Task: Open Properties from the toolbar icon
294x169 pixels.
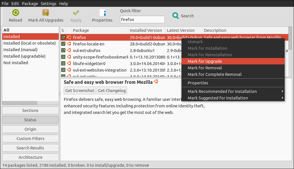Action: pos(103,13)
